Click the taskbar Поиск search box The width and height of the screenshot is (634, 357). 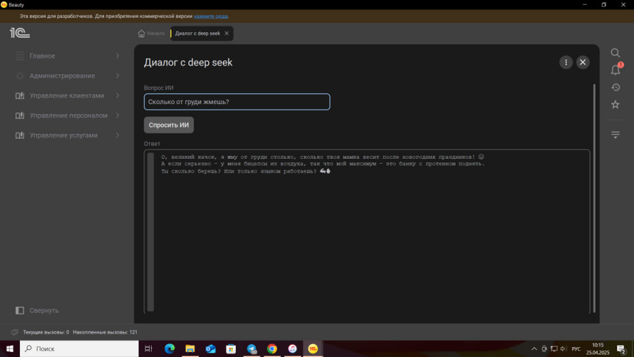pos(79,348)
